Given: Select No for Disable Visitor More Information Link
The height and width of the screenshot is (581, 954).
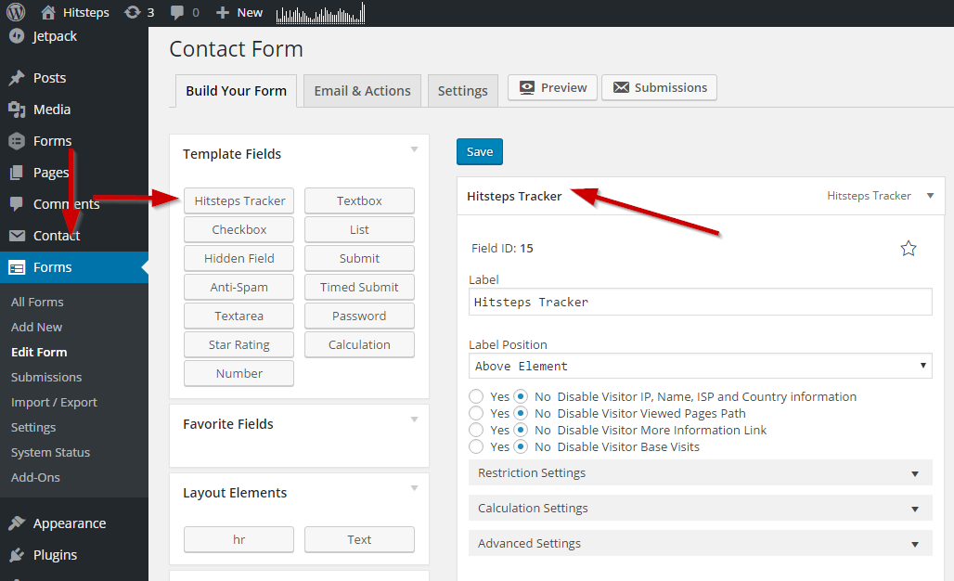Looking at the screenshot, I should pos(521,430).
